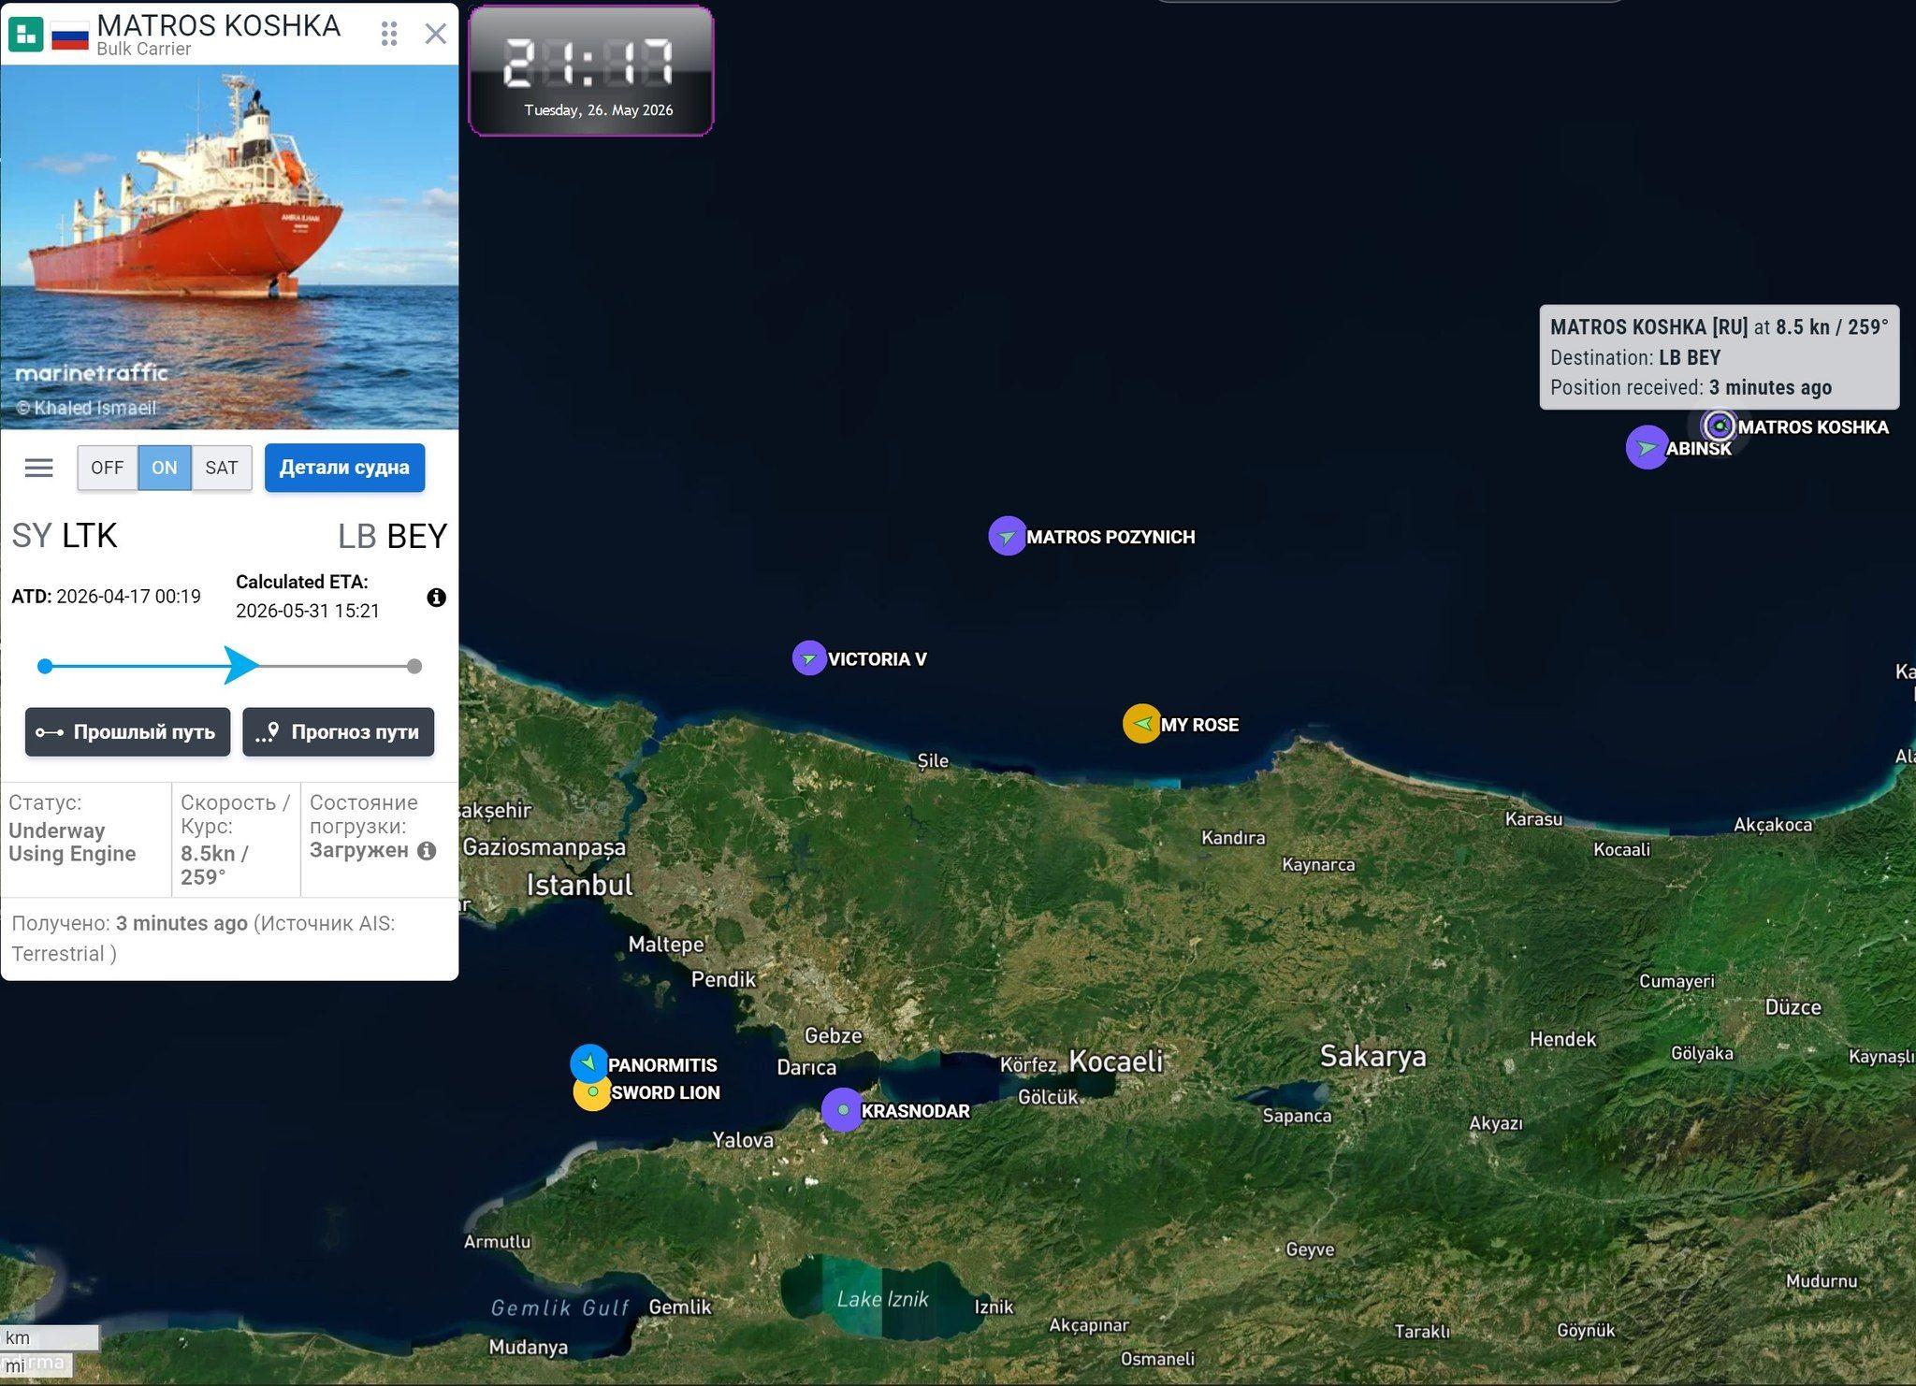Screen dimensions: 1916x1386
Task: Click the Underway Using Engine status text
Action: [72, 842]
